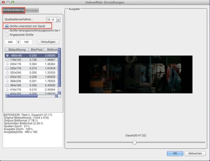
Task: Click the 2.40000 Bildformat cell
Action: point(50,85)
